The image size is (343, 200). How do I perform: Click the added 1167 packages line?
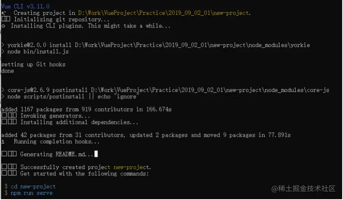87,109
